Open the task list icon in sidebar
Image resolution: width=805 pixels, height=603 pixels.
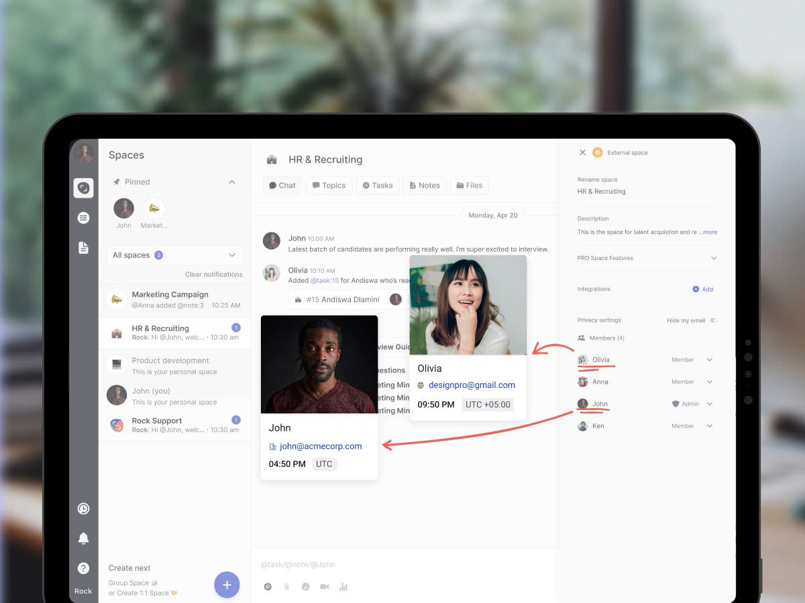pos(83,217)
